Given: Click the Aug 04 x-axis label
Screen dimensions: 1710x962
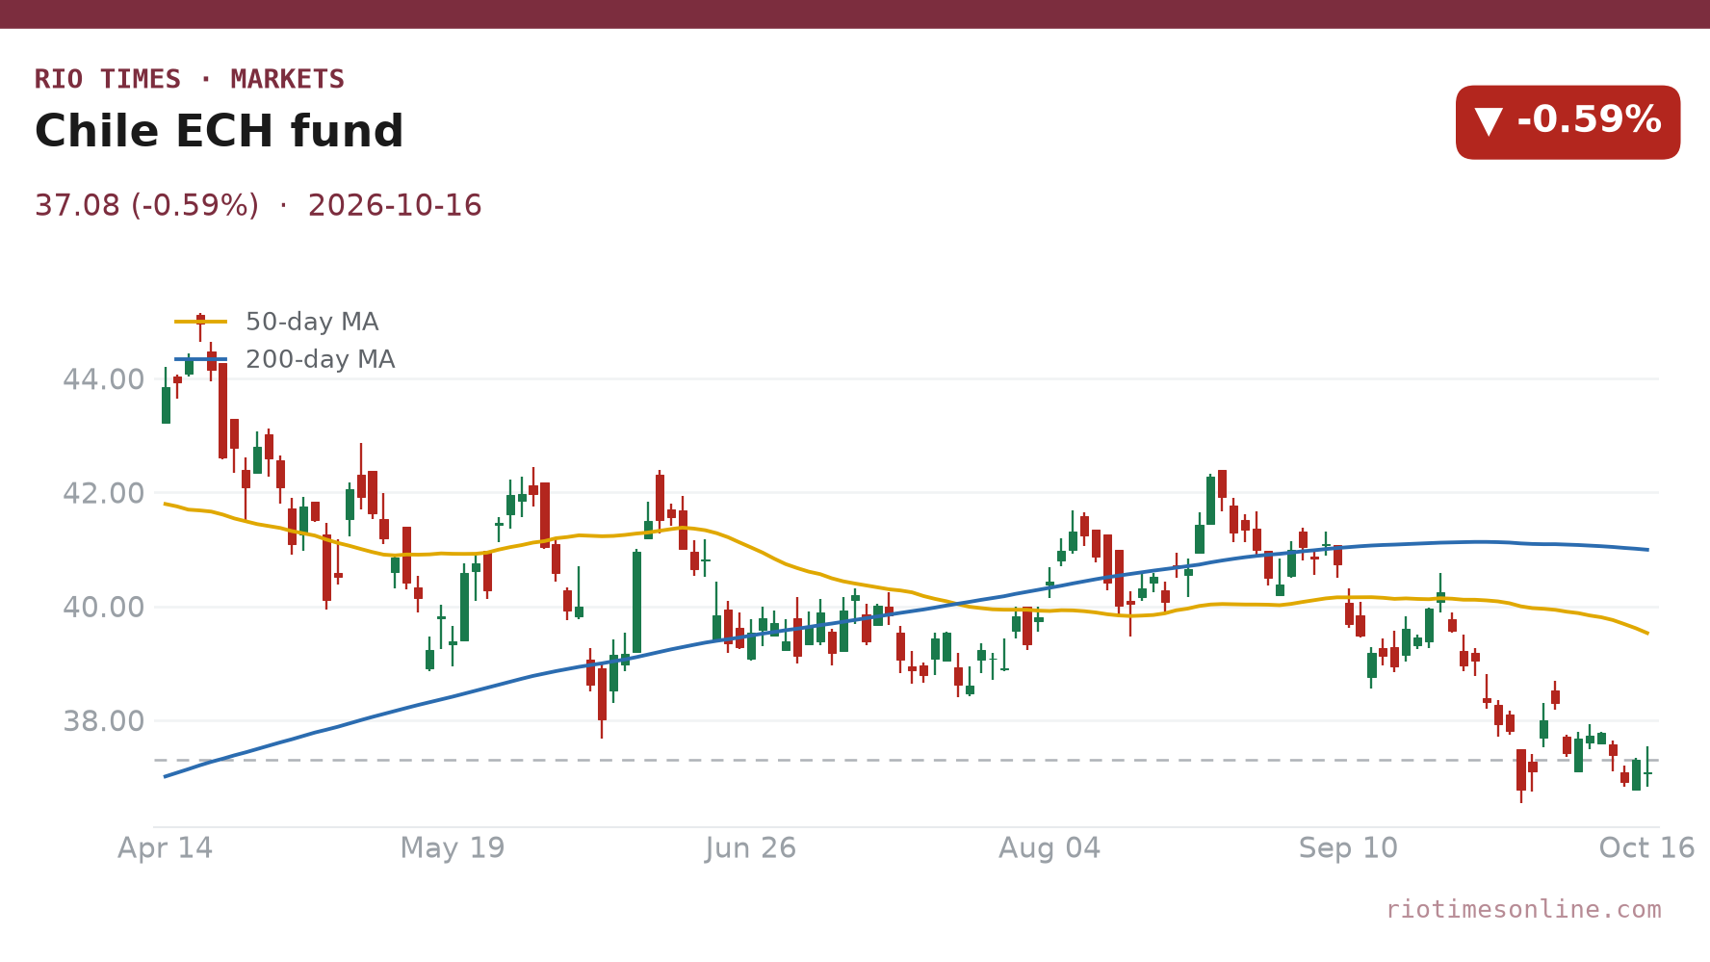Looking at the screenshot, I should click(1049, 848).
